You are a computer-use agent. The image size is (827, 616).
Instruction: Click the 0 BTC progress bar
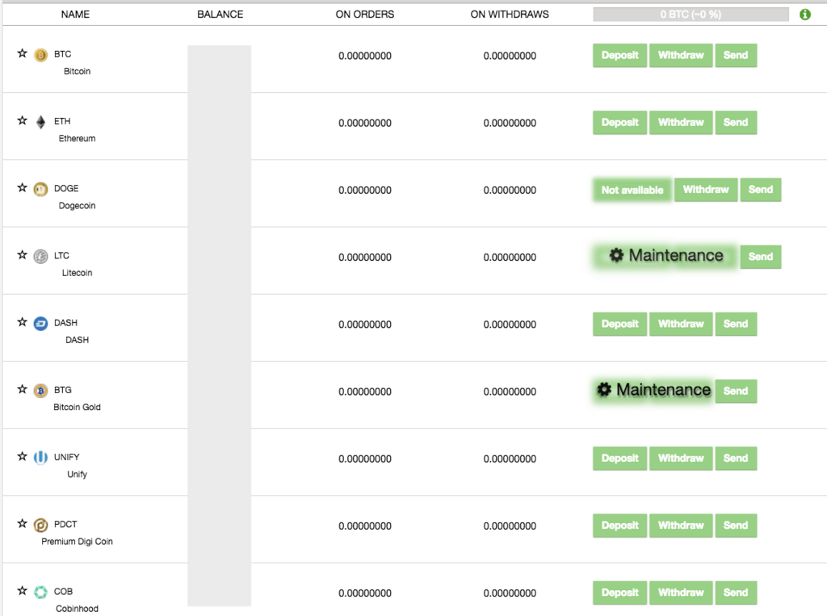click(x=691, y=15)
